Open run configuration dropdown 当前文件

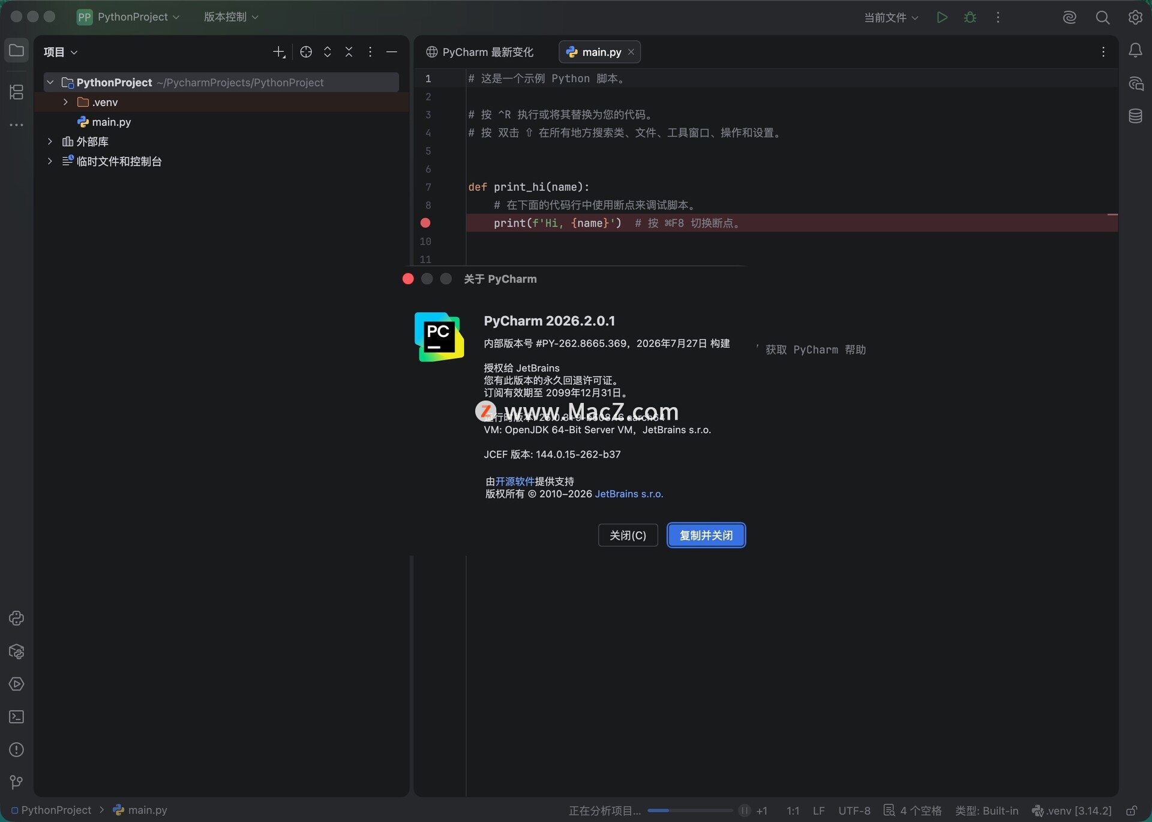[891, 17]
